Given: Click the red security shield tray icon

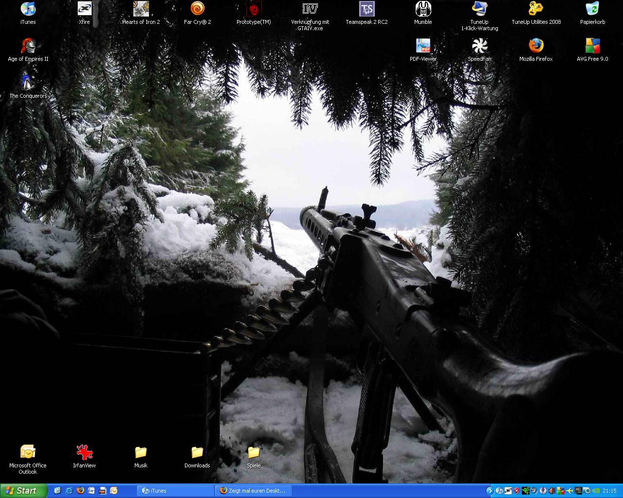Looking at the screenshot, I should pos(517,491).
